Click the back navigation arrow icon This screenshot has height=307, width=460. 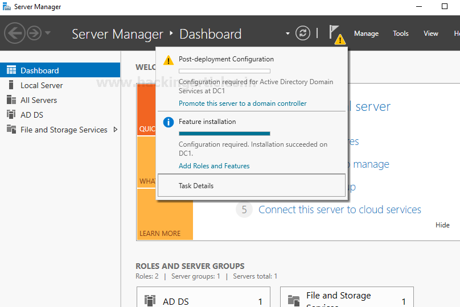[15, 33]
